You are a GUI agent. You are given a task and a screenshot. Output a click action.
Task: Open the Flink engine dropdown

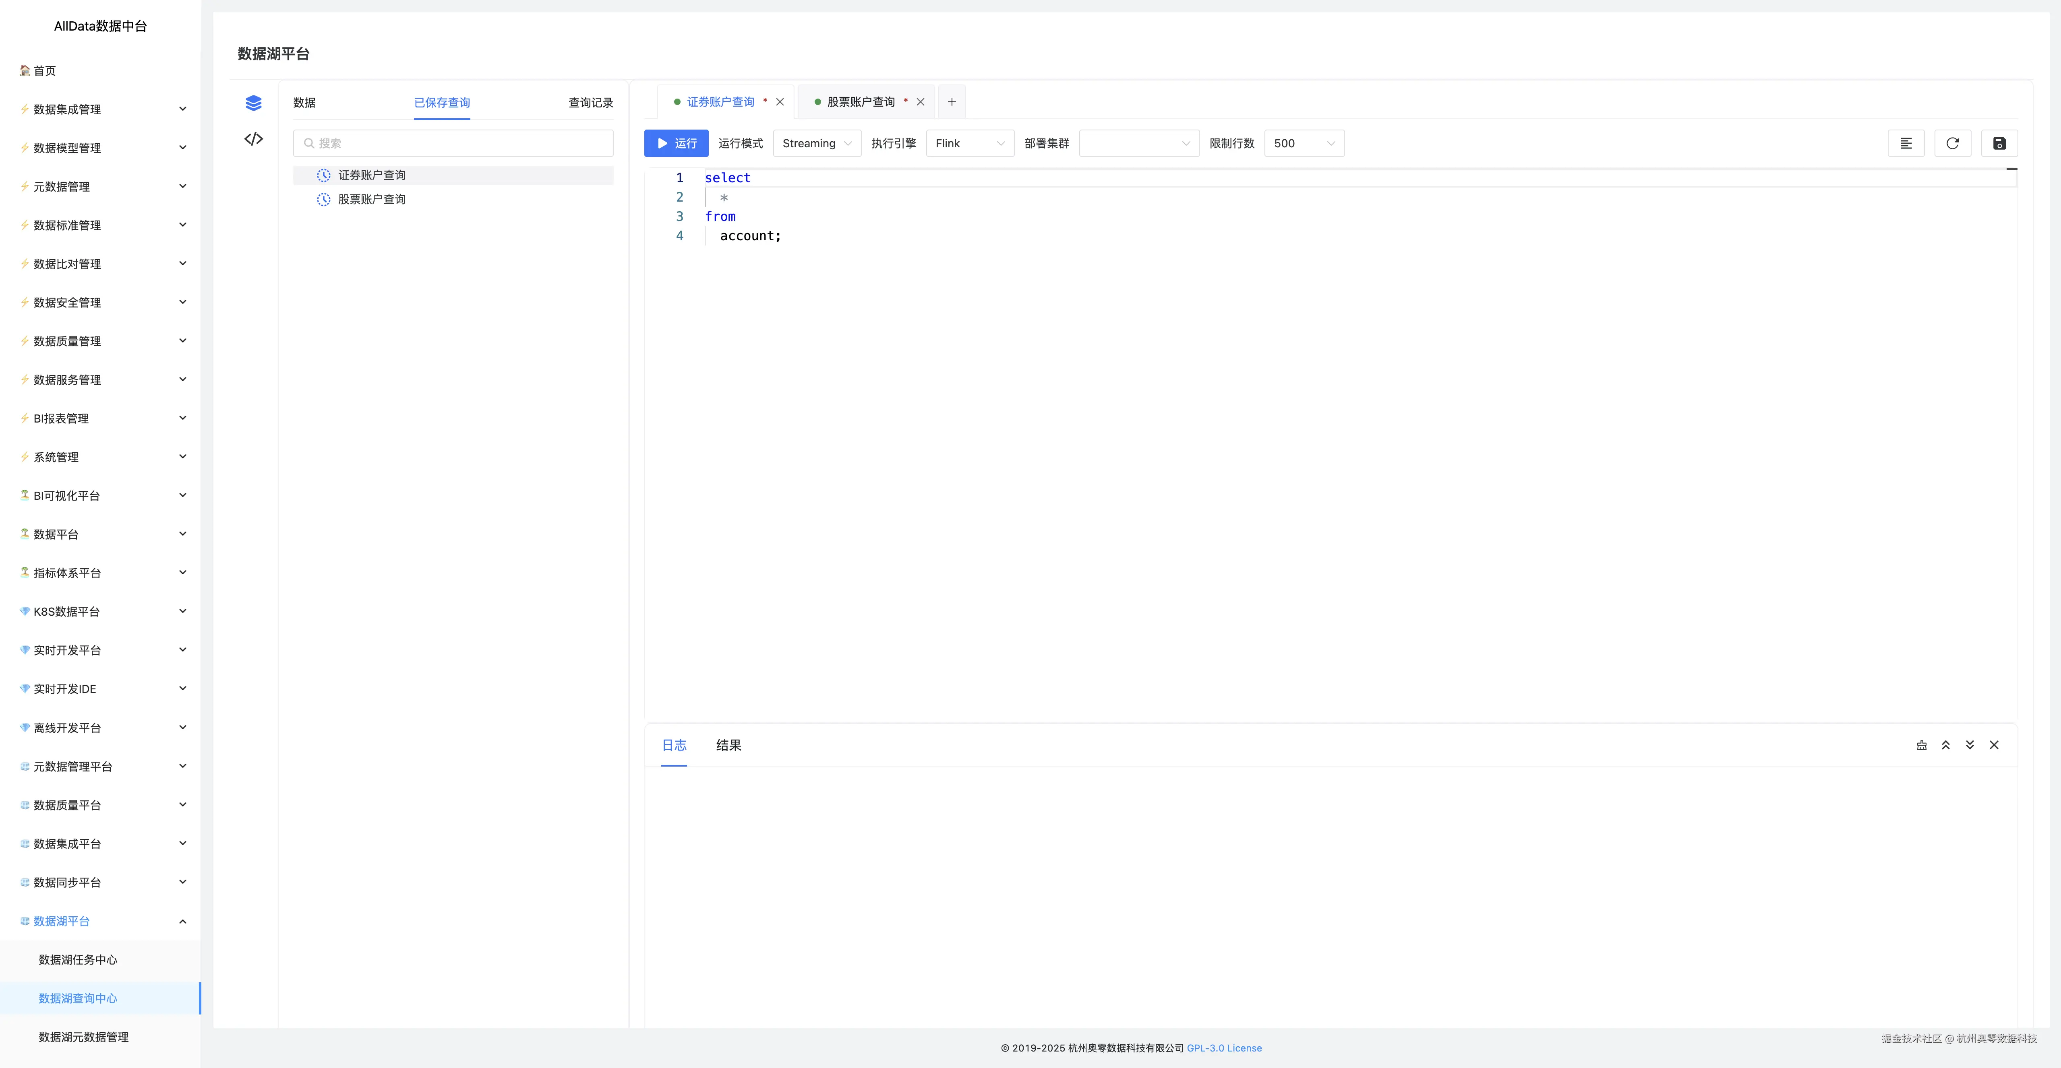(969, 143)
